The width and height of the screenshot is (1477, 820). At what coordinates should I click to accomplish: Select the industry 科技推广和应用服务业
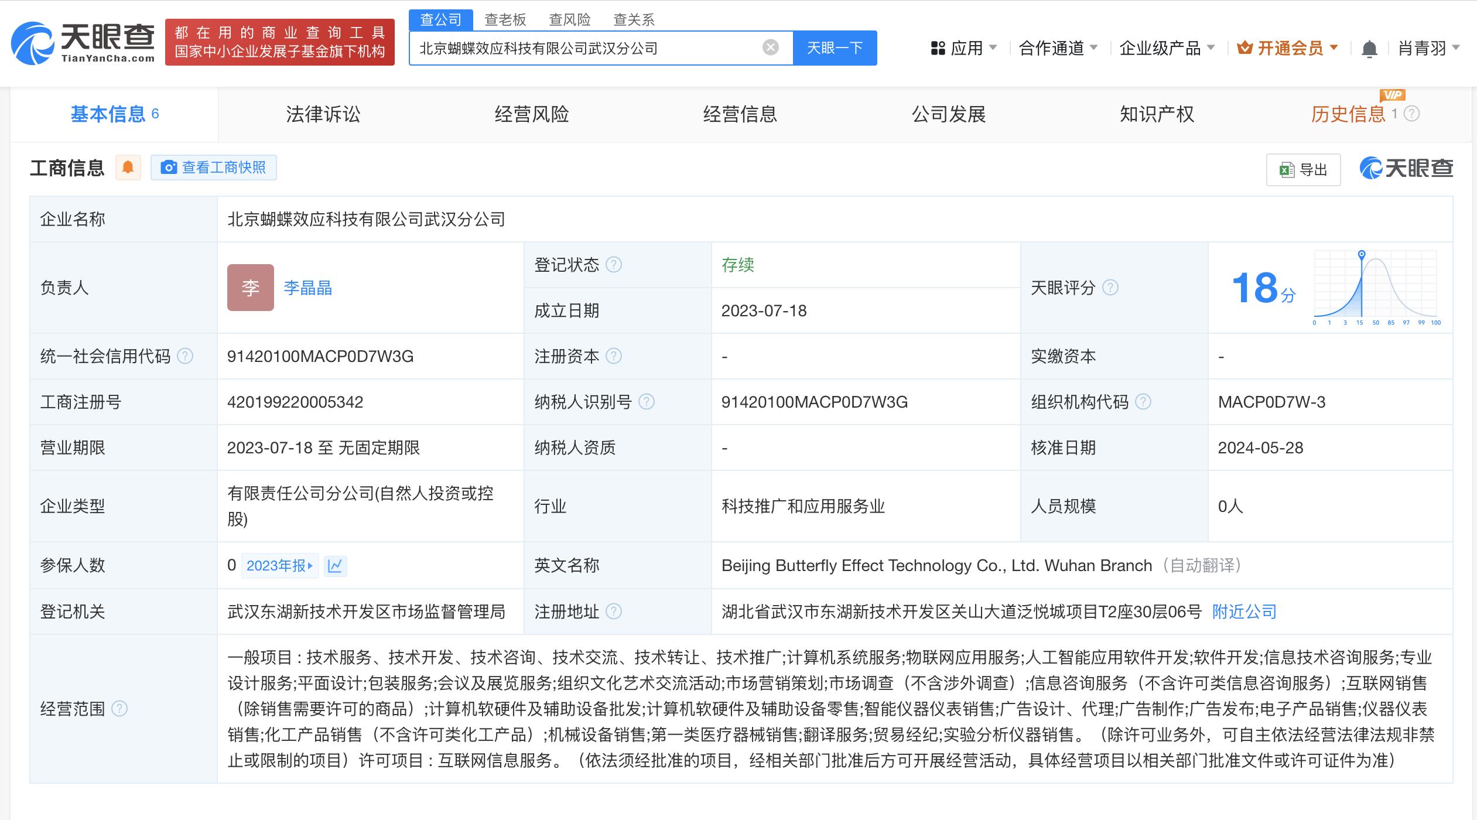tap(803, 506)
